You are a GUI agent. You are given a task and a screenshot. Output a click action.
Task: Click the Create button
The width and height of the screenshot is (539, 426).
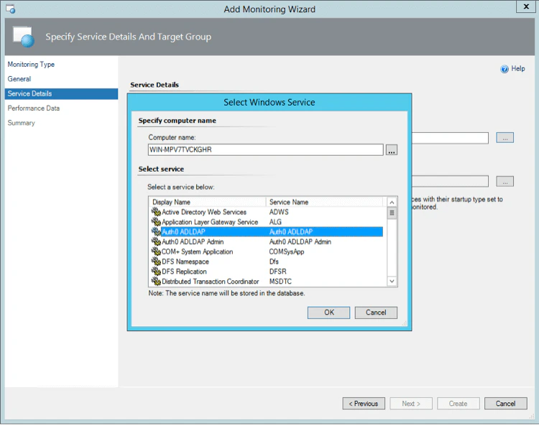pyautogui.click(x=459, y=404)
